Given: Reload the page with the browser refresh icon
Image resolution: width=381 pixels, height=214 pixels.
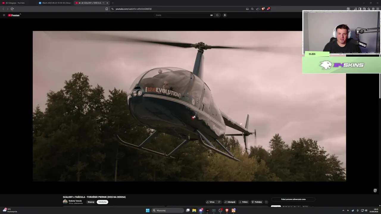Looking at the screenshot, I should click(x=12, y=9).
